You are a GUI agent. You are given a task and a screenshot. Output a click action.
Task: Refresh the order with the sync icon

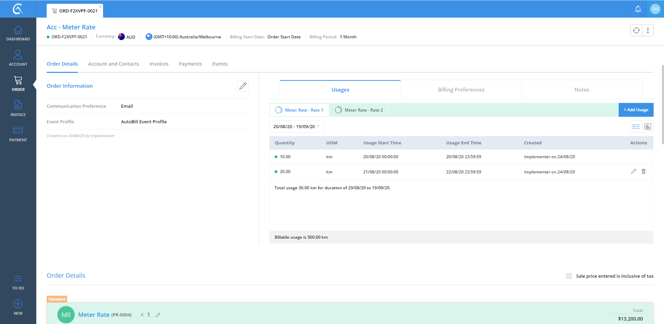[x=636, y=30]
